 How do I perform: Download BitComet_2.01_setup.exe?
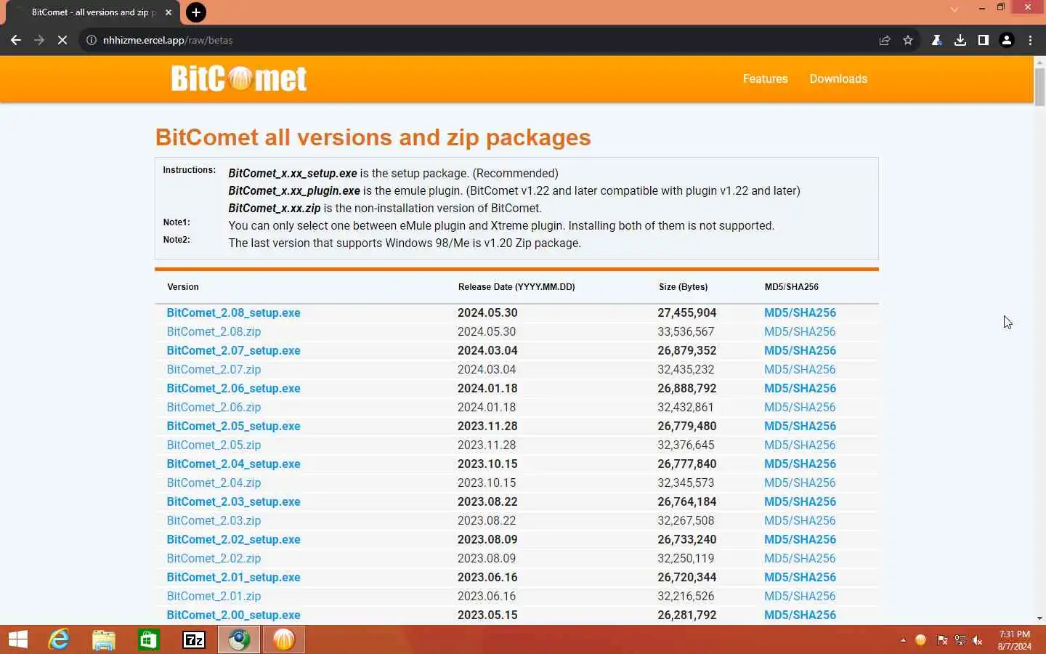pos(233,577)
